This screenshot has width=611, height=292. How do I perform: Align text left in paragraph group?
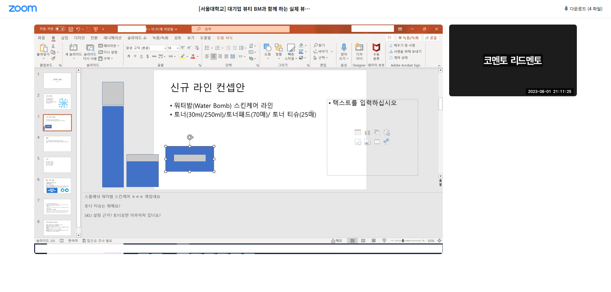207,56
